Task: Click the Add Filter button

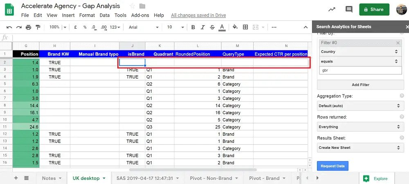Action: coord(360,85)
